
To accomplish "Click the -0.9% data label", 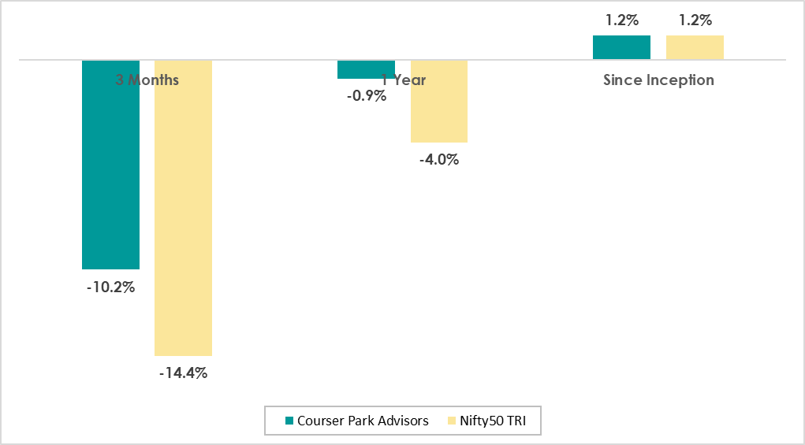I will pyautogui.click(x=366, y=96).
